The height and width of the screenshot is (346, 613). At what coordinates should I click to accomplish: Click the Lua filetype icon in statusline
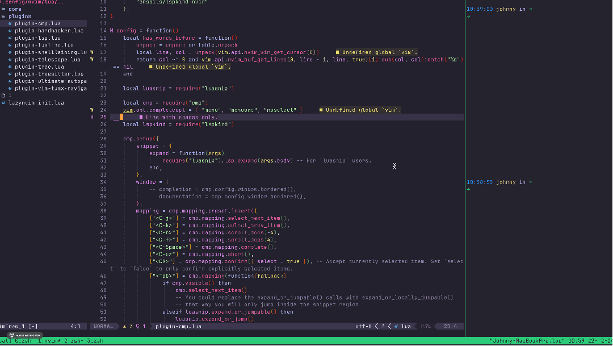point(396,326)
